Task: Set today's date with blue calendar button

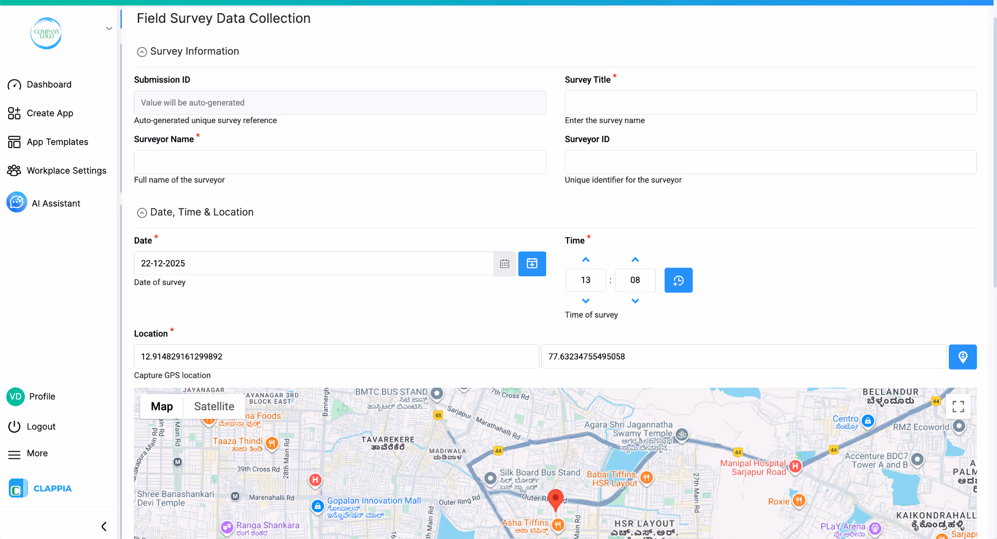Action: click(532, 264)
